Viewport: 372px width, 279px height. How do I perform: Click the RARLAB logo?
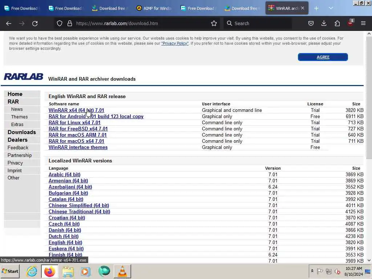[x=24, y=77]
